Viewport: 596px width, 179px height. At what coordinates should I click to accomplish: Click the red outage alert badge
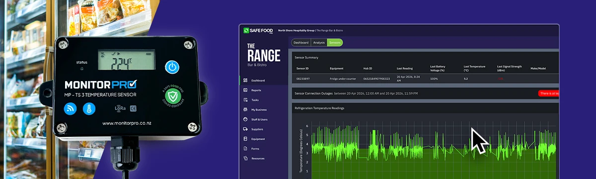coord(549,93)
